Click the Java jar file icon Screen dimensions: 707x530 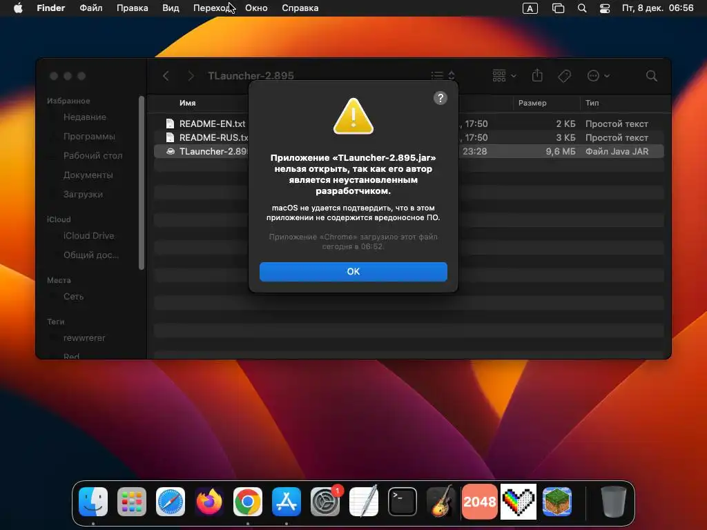(x=170, y=151)
